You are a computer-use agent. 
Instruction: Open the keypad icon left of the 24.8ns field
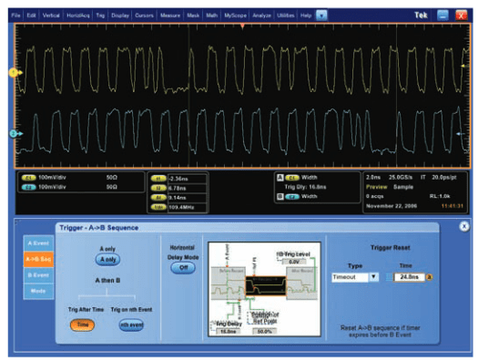point(389,277)
